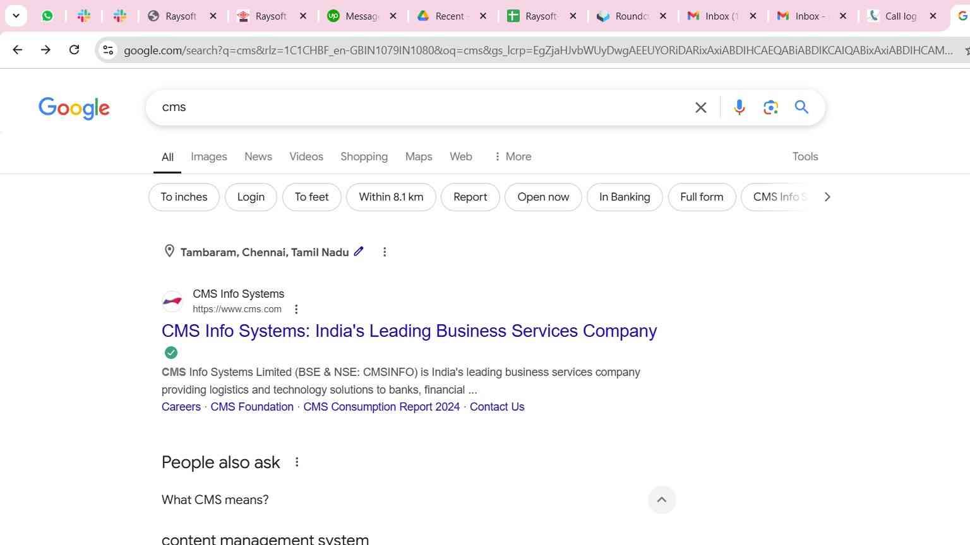Switch to the Roundcube tab
The image size is (970, 545).
click(x=630, y=16)
